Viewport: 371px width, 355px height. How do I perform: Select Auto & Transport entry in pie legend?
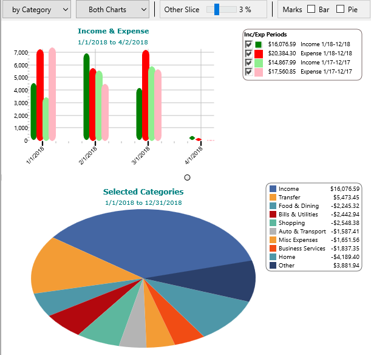(x=314, y=232)
